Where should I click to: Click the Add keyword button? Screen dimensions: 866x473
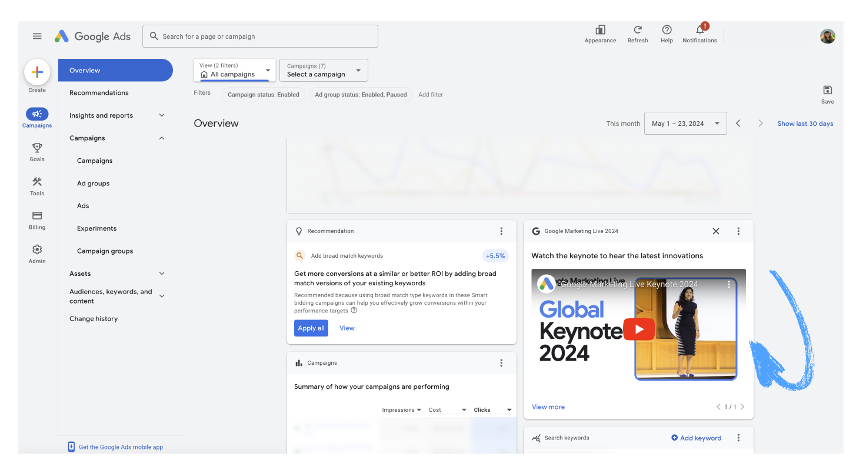[697, 438]
